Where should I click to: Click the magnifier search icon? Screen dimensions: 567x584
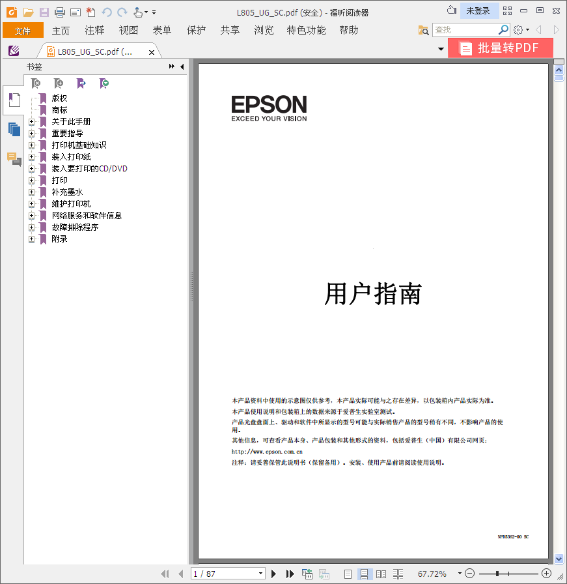pyautogui.click(x=503, y=30)
